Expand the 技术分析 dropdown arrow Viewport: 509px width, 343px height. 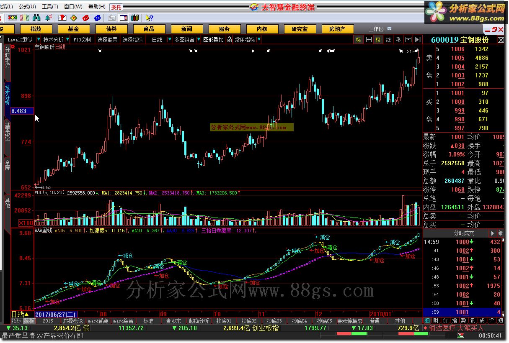pyautogui.click(x=67, y=40)
